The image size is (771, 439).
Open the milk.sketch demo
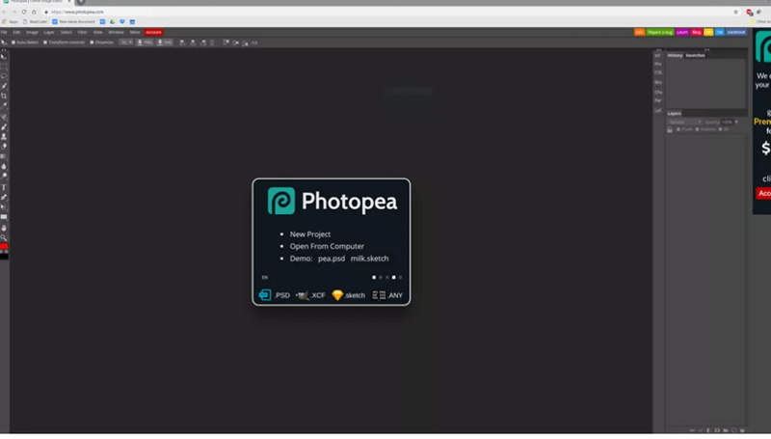pos(369,259)
